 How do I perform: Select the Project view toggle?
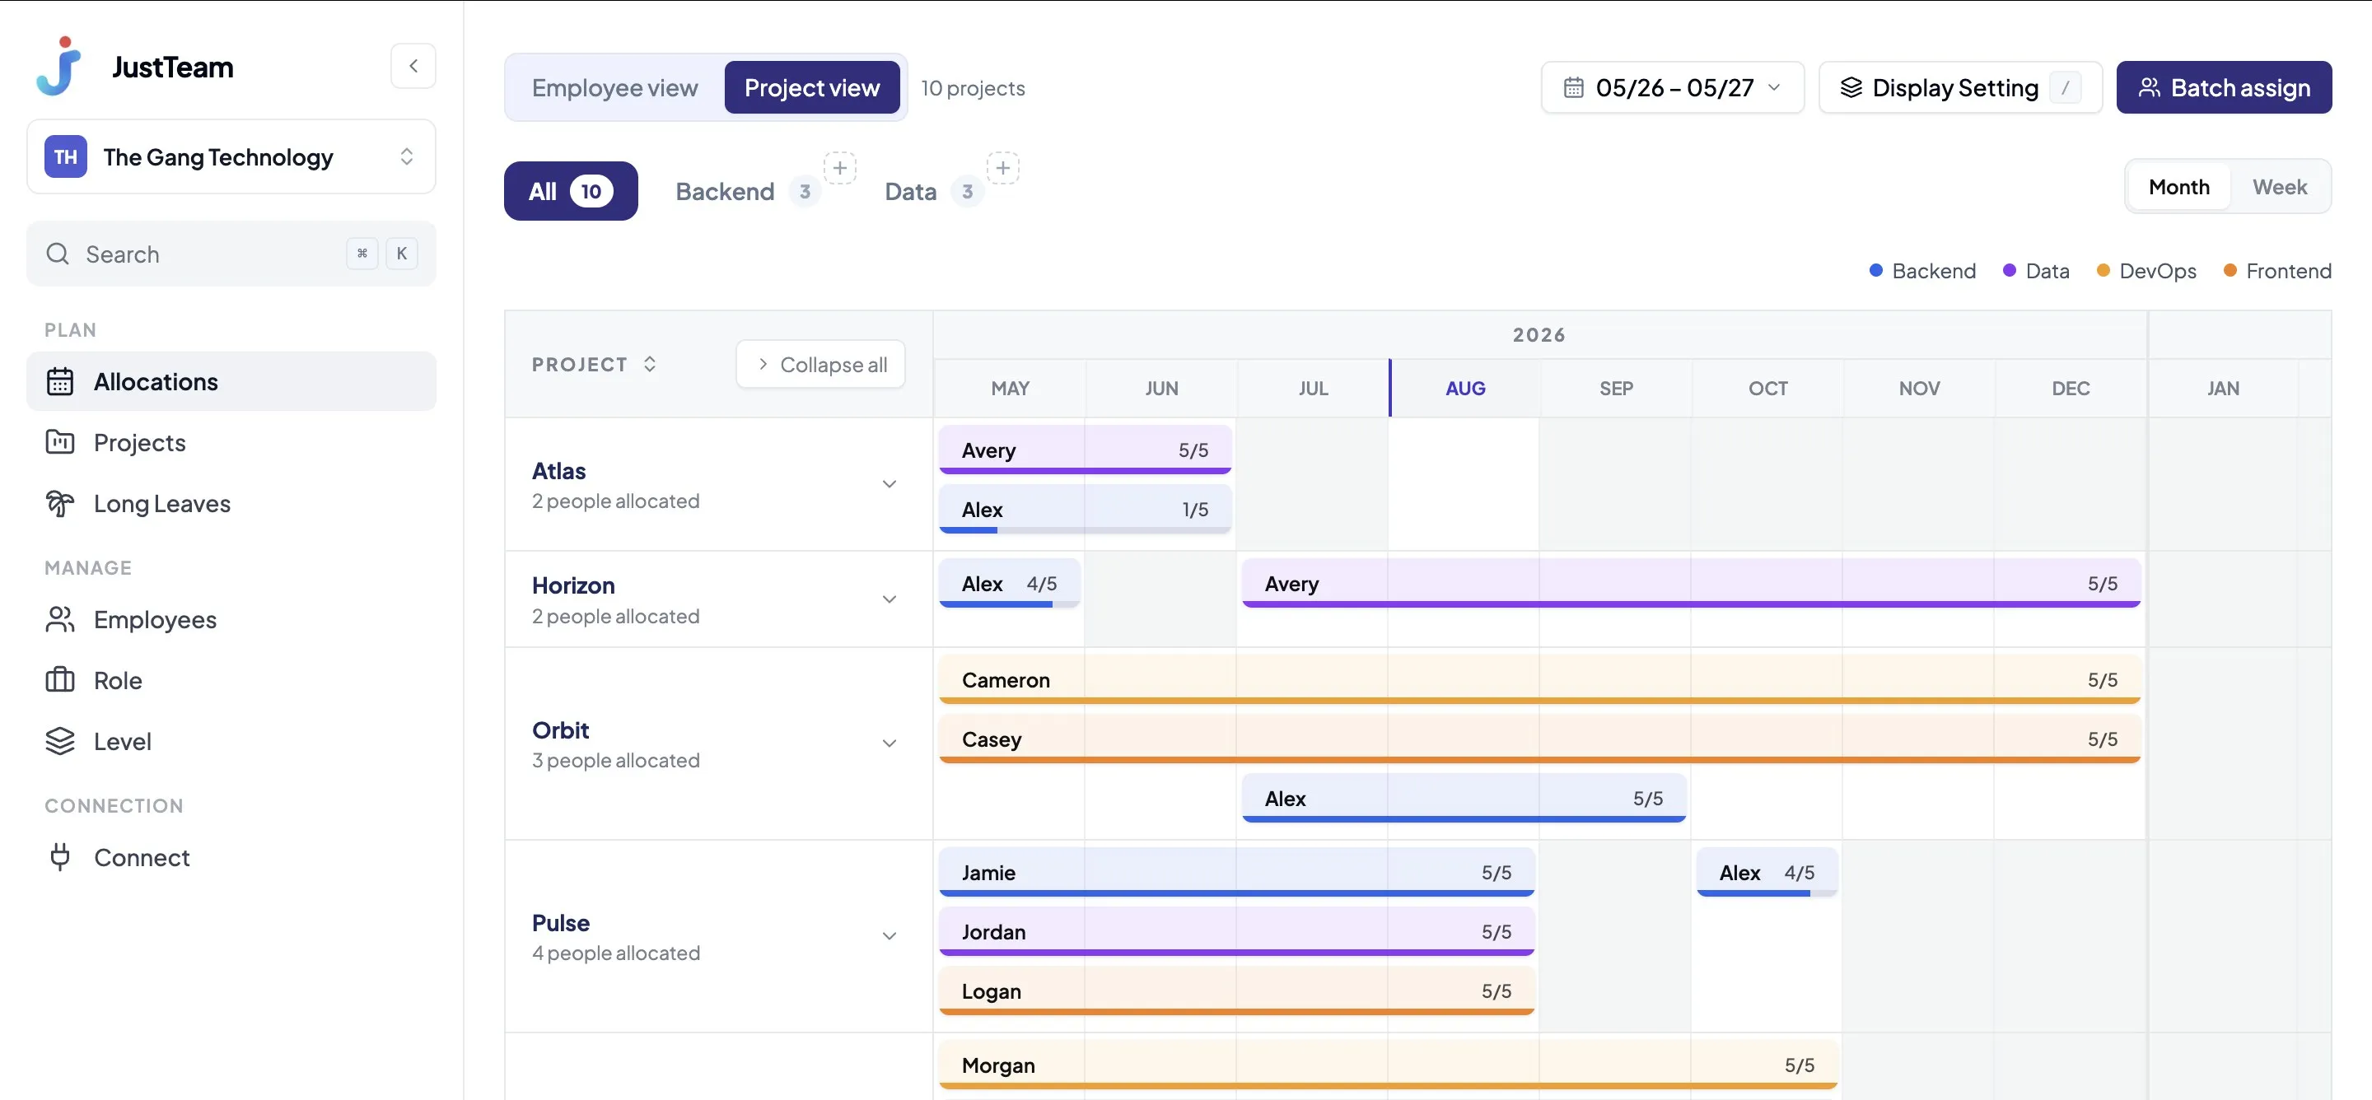(x=812, y=87)
